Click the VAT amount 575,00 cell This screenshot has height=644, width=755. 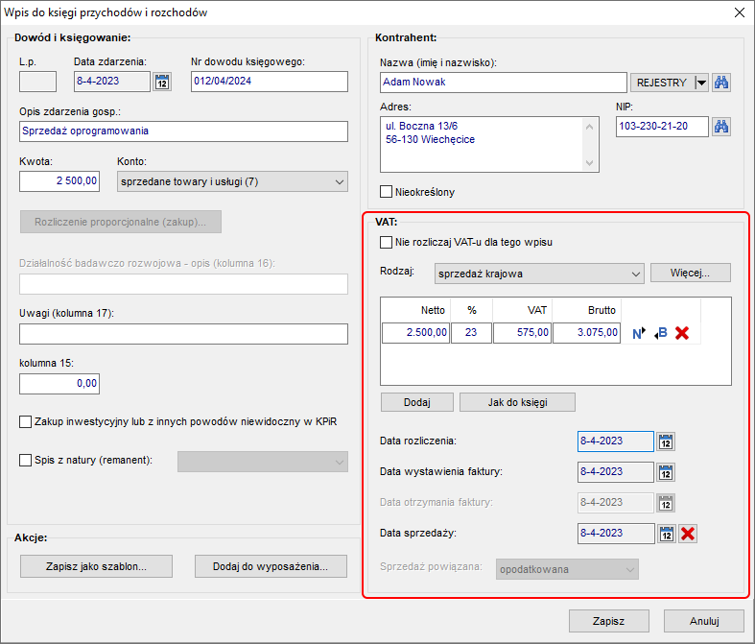(x=523, y=333)
